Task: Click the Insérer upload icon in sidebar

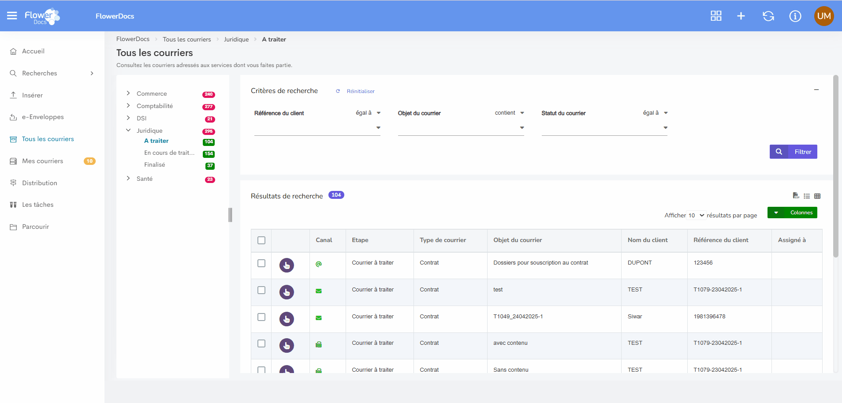Action: pos(13,95)
